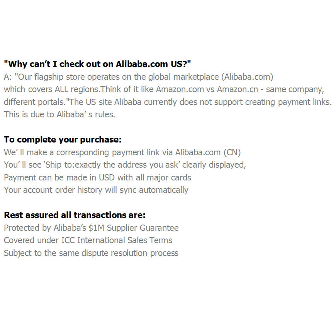
Task: Click the words "Supplier Guarantee"
Action: click(x=152, y=228)
